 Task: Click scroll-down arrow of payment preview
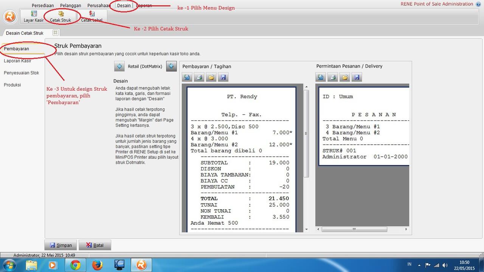point(307,230)
